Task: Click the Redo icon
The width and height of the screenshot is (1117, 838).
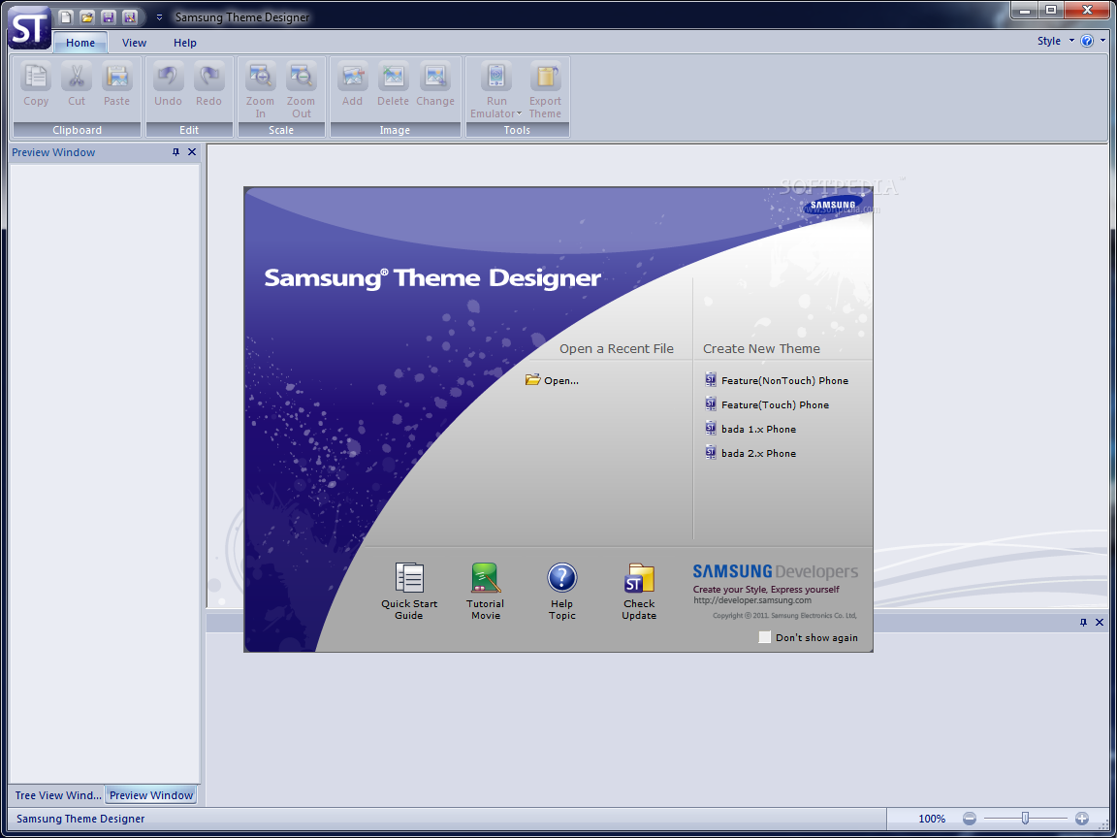Action: pyautogui.click(x=208, y=77)
